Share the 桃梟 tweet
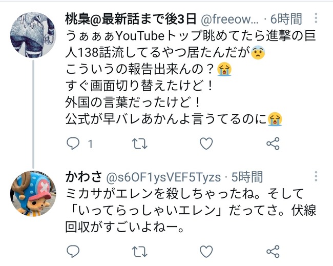Image resolution: width=333 pixels, height=266 pixels. point(273,144)
